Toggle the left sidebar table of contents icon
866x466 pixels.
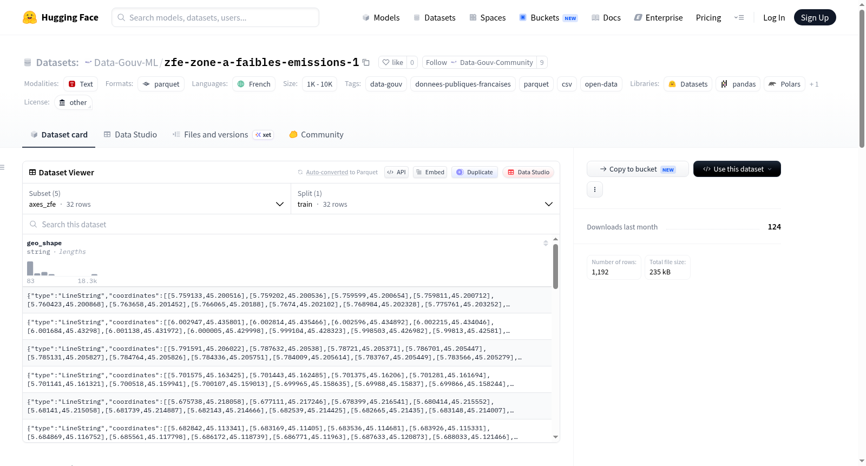pos(3,167)
